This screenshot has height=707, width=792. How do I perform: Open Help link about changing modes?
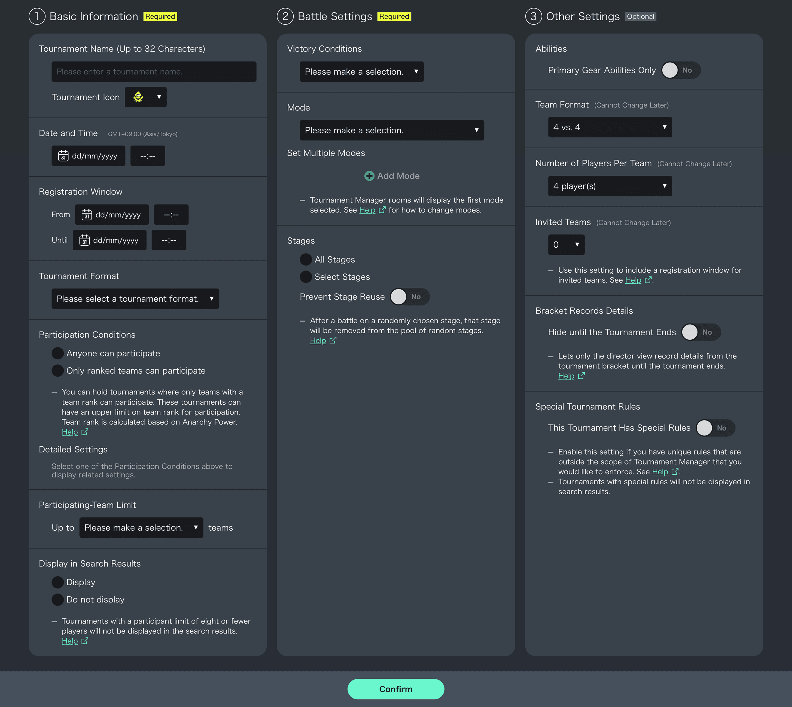367,210
